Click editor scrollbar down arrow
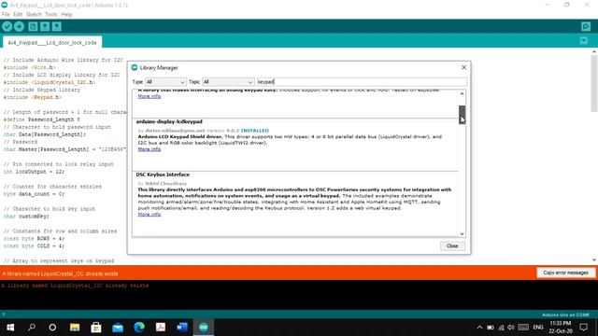Viewport: 598px width, 336px height. 594,259
